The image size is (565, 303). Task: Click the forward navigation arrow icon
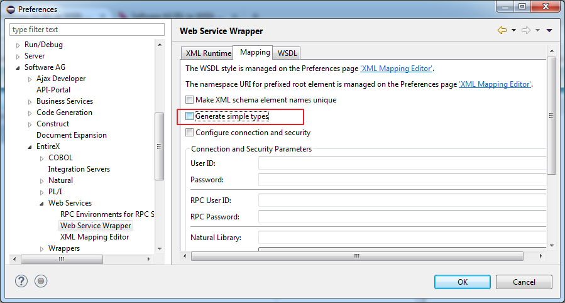526,30
